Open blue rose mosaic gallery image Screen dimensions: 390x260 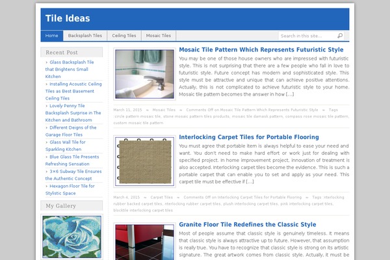pos(72,237)
